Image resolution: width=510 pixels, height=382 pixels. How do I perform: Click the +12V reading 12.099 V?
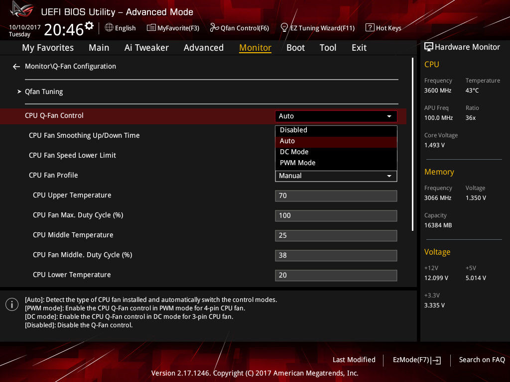coord(436,278)
